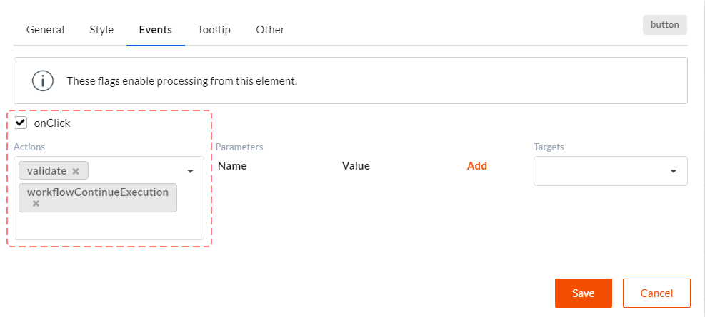The image size is (705, 317).
Task: Open the Style tab
Action: pos(101,30)
